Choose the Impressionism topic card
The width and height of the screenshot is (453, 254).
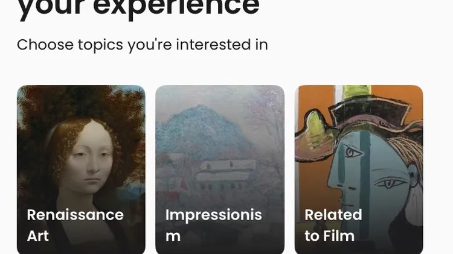point(220,170)
